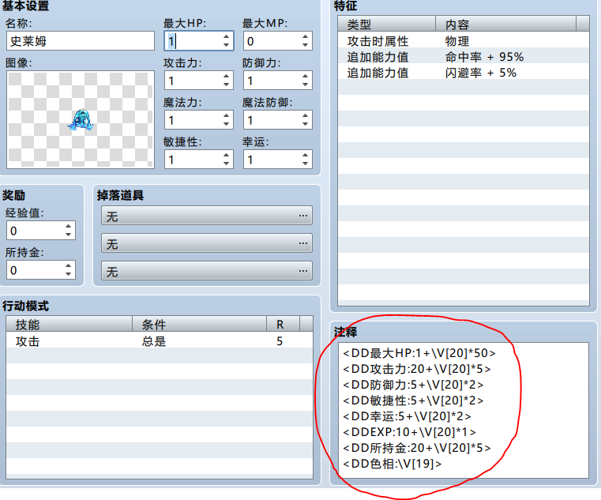Decrease 经验值 with down arrow
Image resolution: width=601 pixels, height=500 pixels.
tap(68, 235)
